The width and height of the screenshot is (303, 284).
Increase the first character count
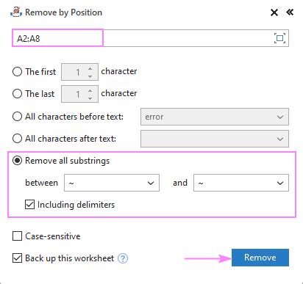90,69
